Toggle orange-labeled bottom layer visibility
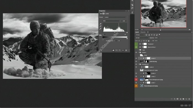Image resolution: width=193 pixels, height=108 pixels. click(136, 86)
